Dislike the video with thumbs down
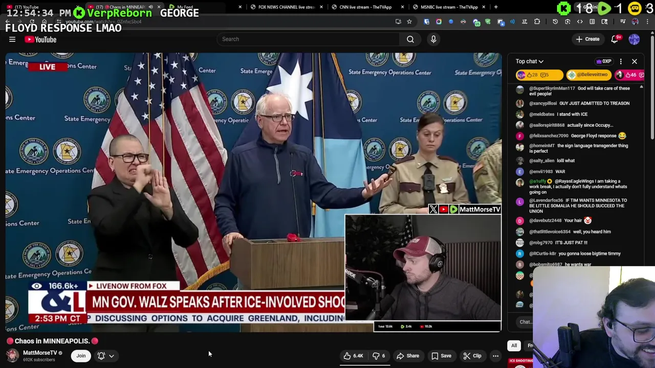The image size is (655, 368). coord(379,356)
